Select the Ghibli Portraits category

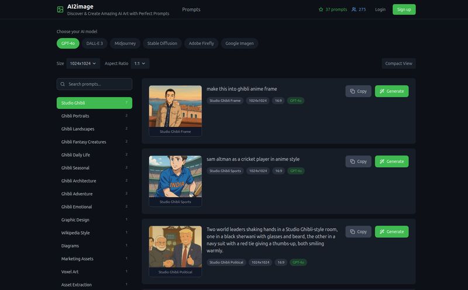94,116
